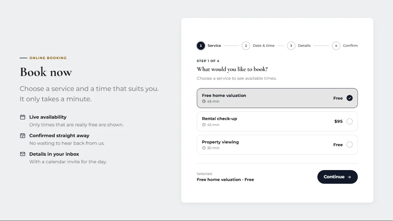Click the 'STEP 1 OF 4' label

[x=208, y=61]
